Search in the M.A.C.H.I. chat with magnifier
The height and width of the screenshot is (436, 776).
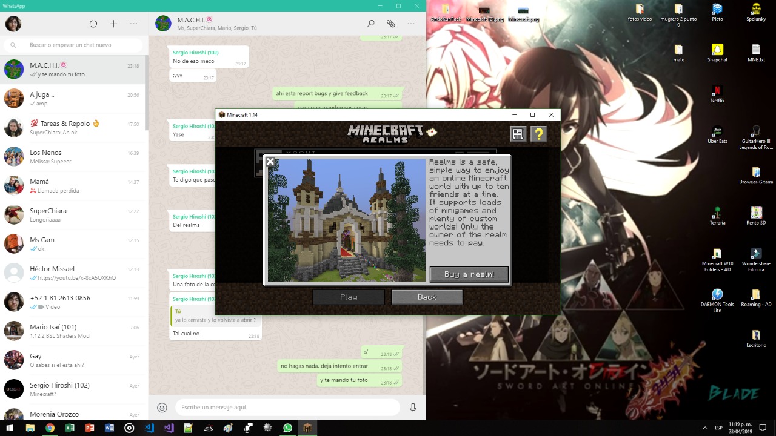(370, 24)
